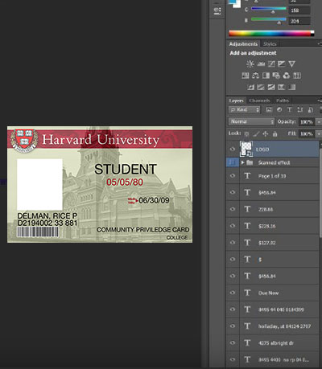This screenshot has height=369, width=322.
Task: Select the 'Due Now' layer name
Action: coord(268,293)
